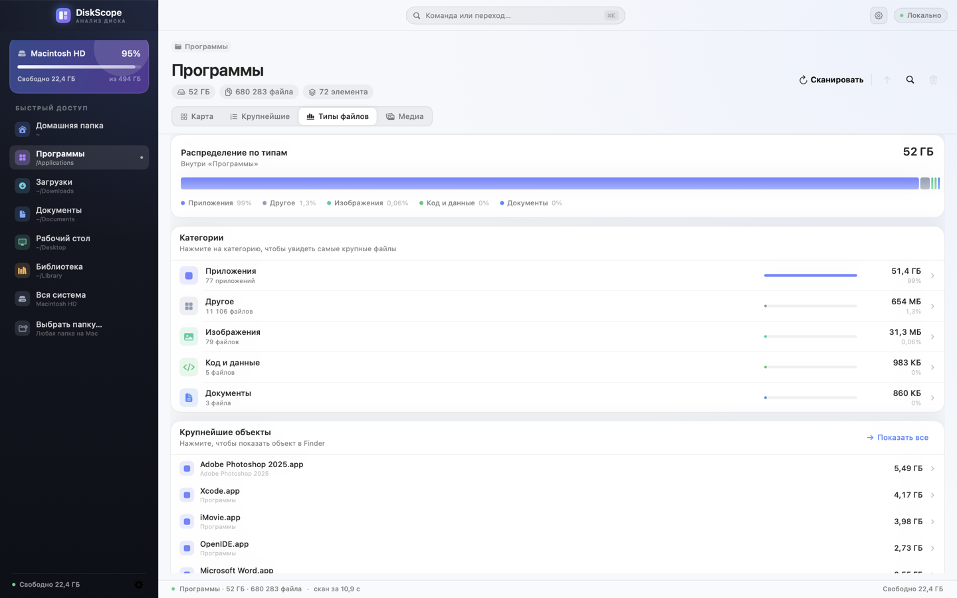Click the Программы breadcrumb
Image resolution: width=957 pixels, height=598 pixels.
(x=201, y=47)
